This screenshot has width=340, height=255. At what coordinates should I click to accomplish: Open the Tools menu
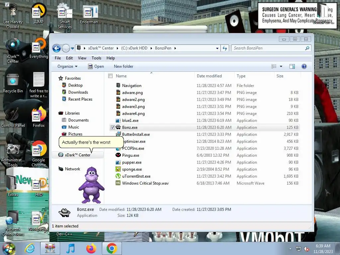(x=96, y=58)
